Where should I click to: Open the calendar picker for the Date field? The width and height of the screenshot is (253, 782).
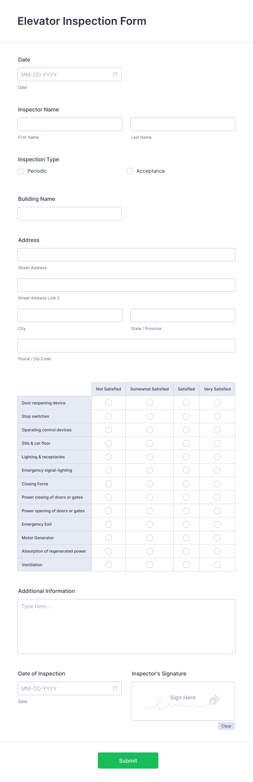coord(115,74)
